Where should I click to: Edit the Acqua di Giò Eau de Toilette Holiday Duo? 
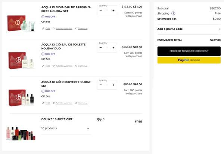46,66
